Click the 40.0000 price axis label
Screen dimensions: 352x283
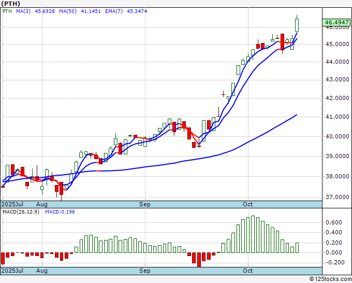point(337,137)
